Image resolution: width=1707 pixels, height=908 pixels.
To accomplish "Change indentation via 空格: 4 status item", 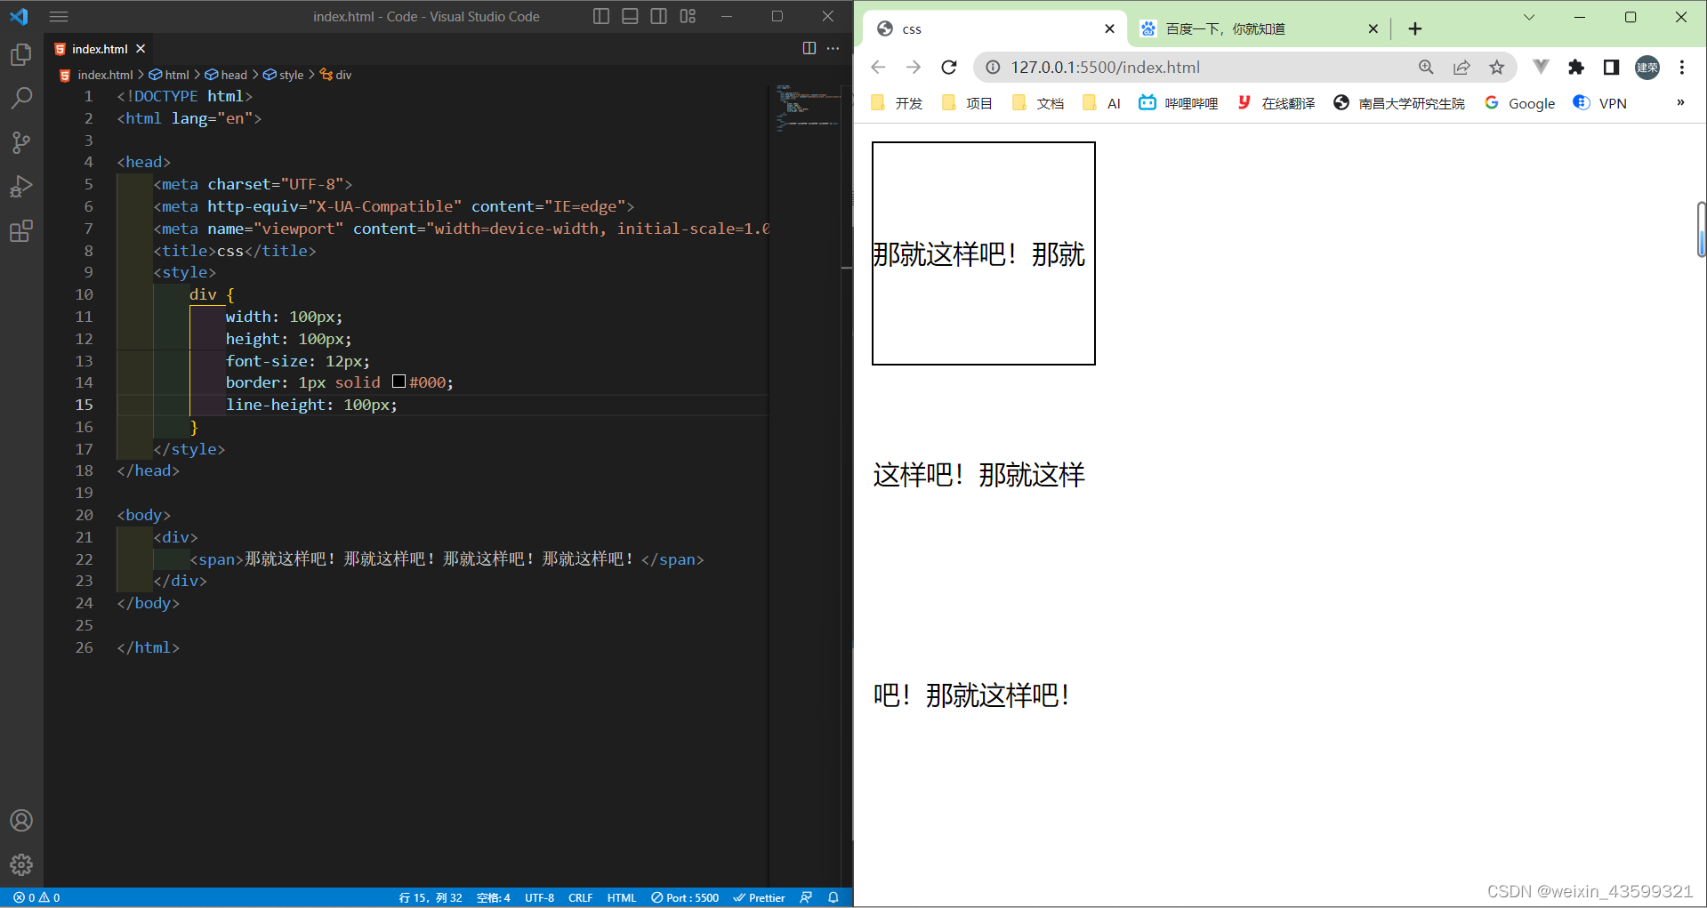I will pyautogui.click(x=494, y=897).
